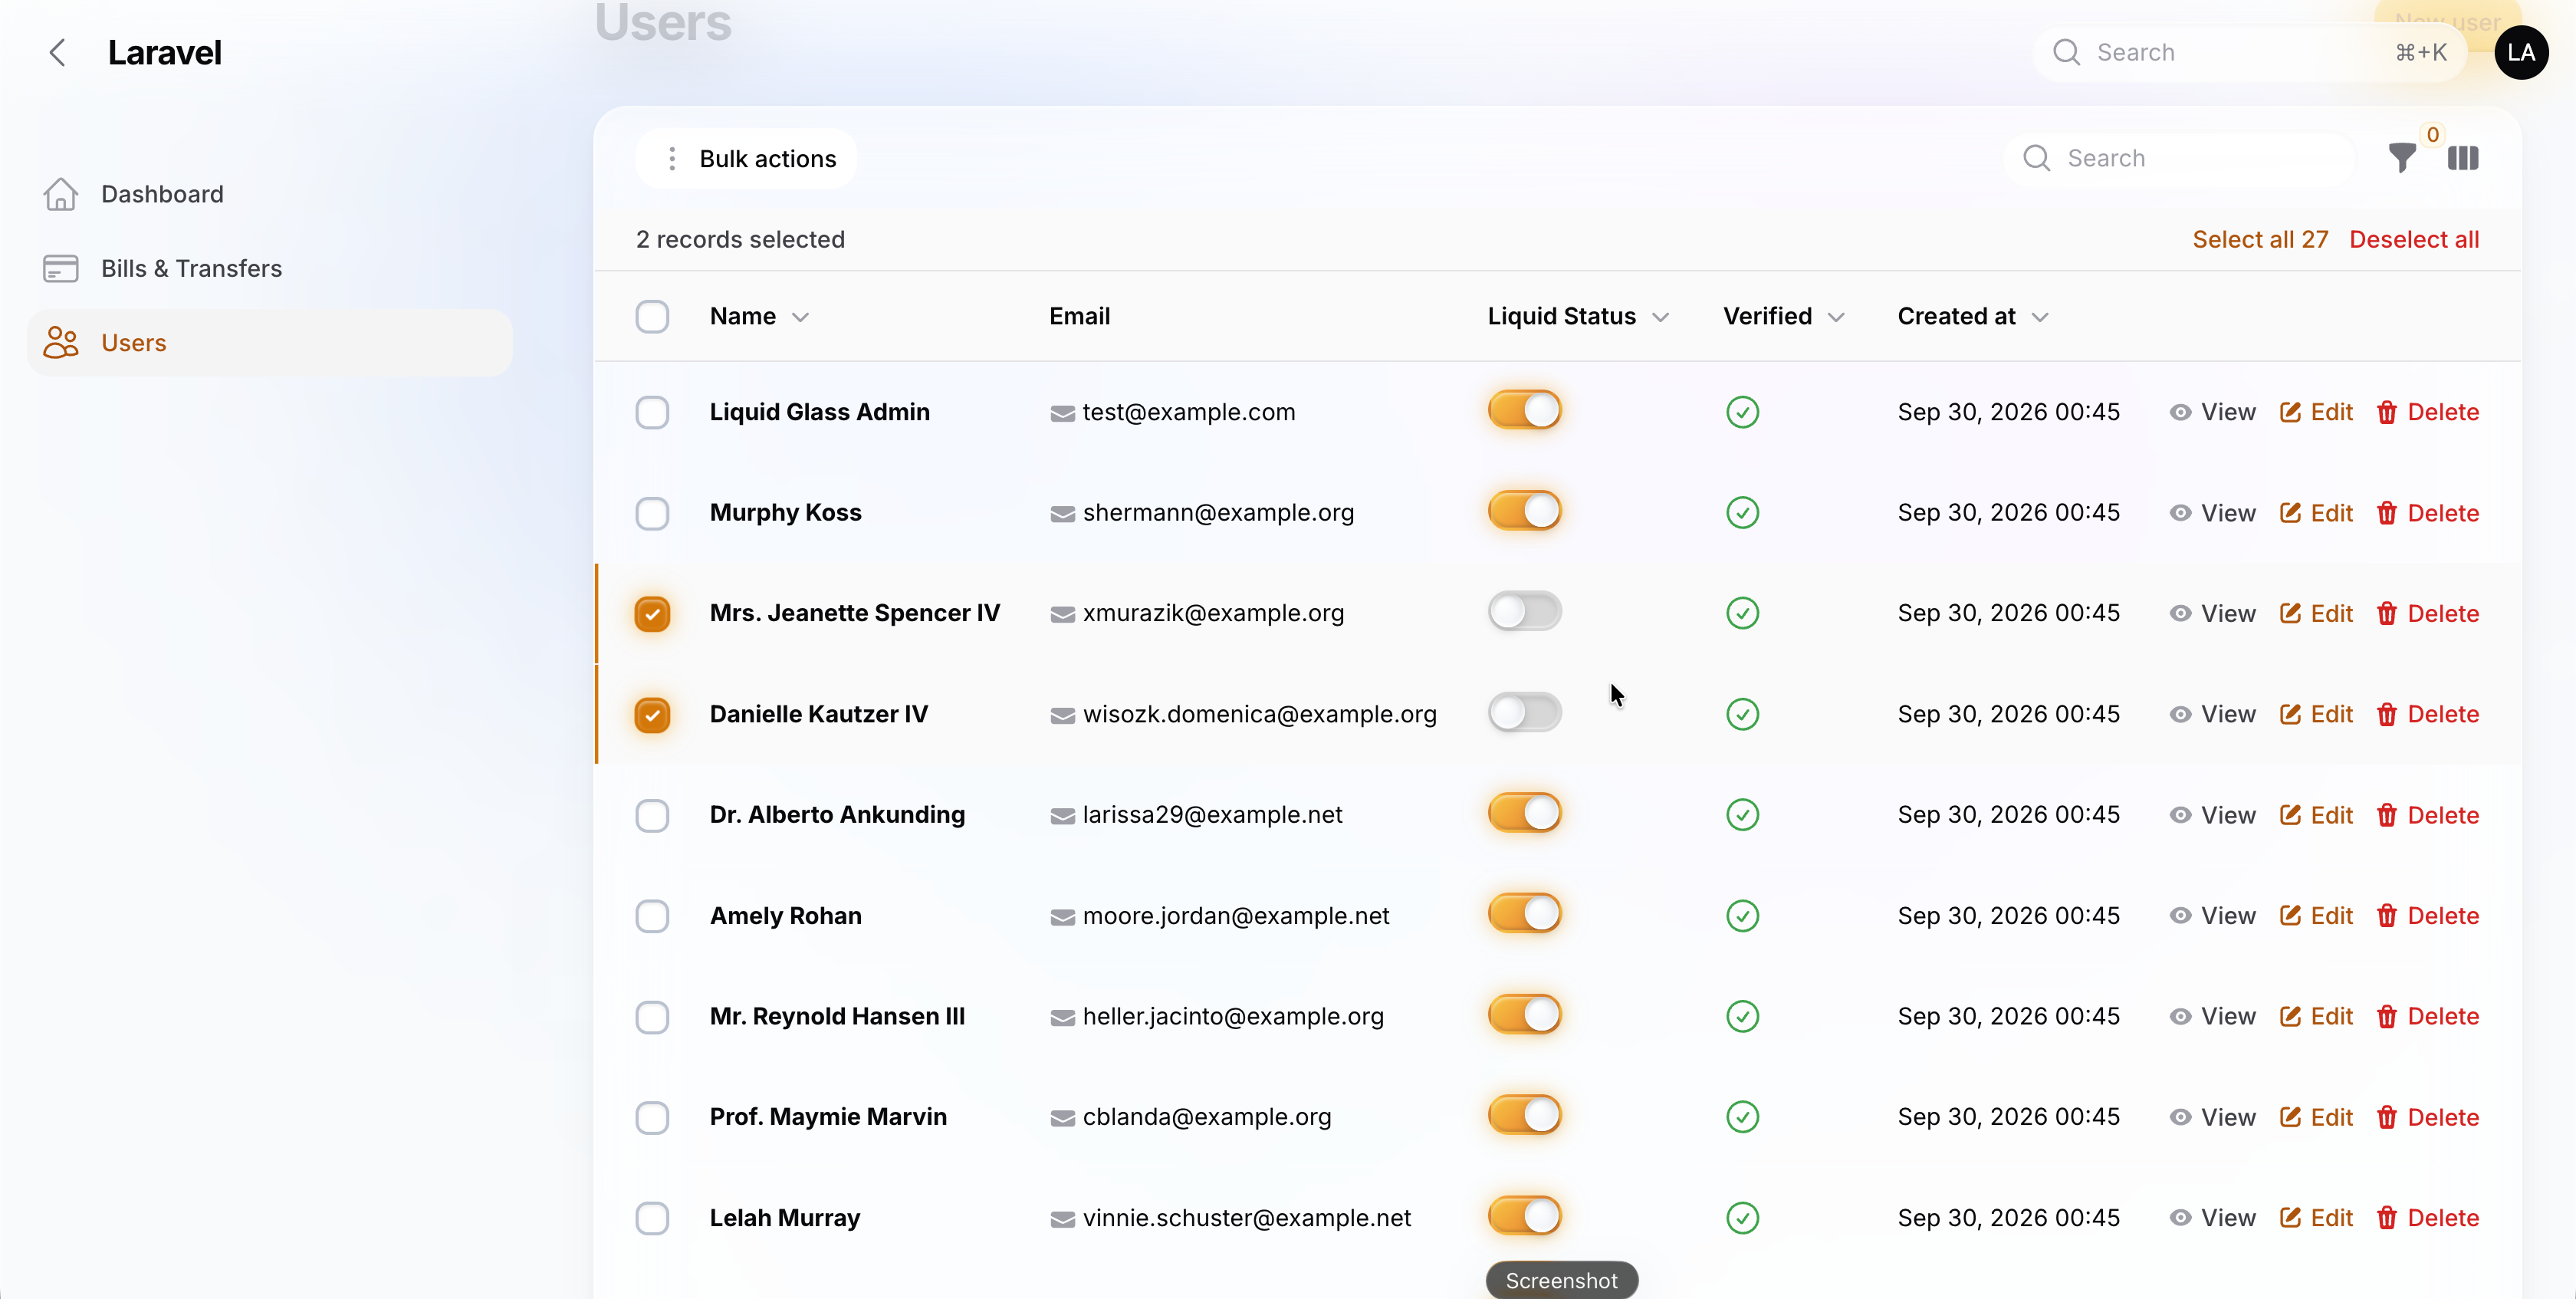Enable Liquid Status for Danielle Kautzer IV

coord(1524,712)
